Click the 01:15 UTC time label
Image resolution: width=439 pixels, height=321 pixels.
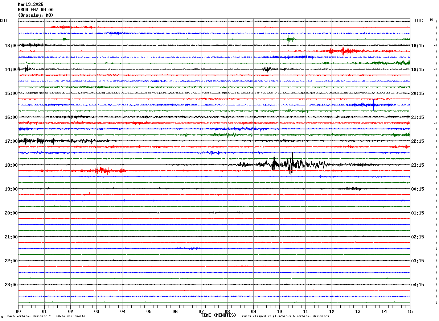click(x=418, y=213)
